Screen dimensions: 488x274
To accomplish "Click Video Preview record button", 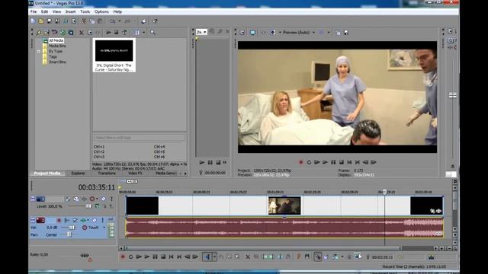I will [301, 162].
